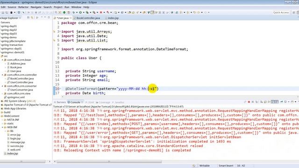This screenshot has height=168, width=299.
Task: Toggle Scroll Lock in Console toolbar
Action: click(265, 102)
